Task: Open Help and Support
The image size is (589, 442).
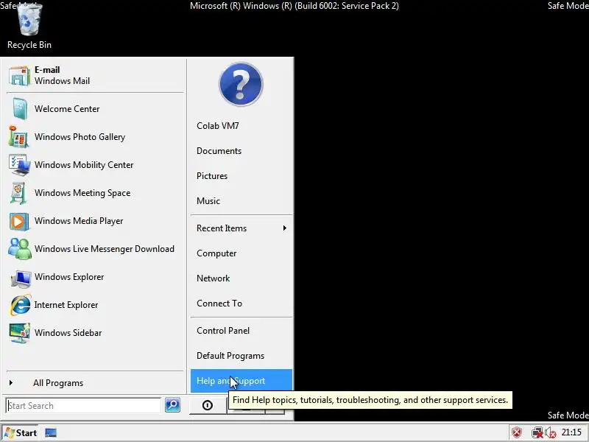Action: click(241, 381)
